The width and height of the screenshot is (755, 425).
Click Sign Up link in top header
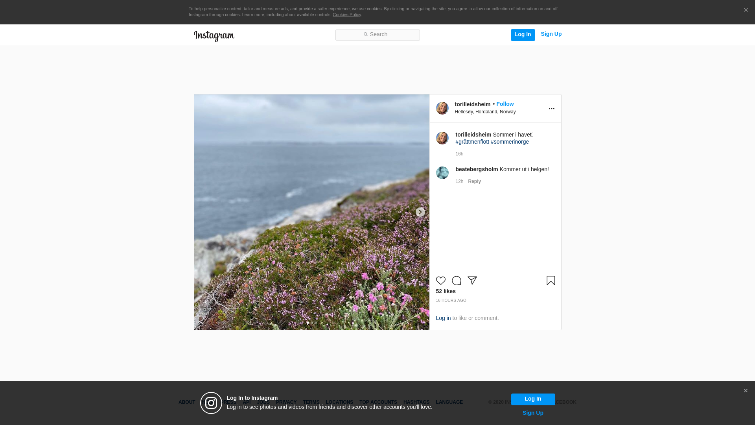point(551,34)
